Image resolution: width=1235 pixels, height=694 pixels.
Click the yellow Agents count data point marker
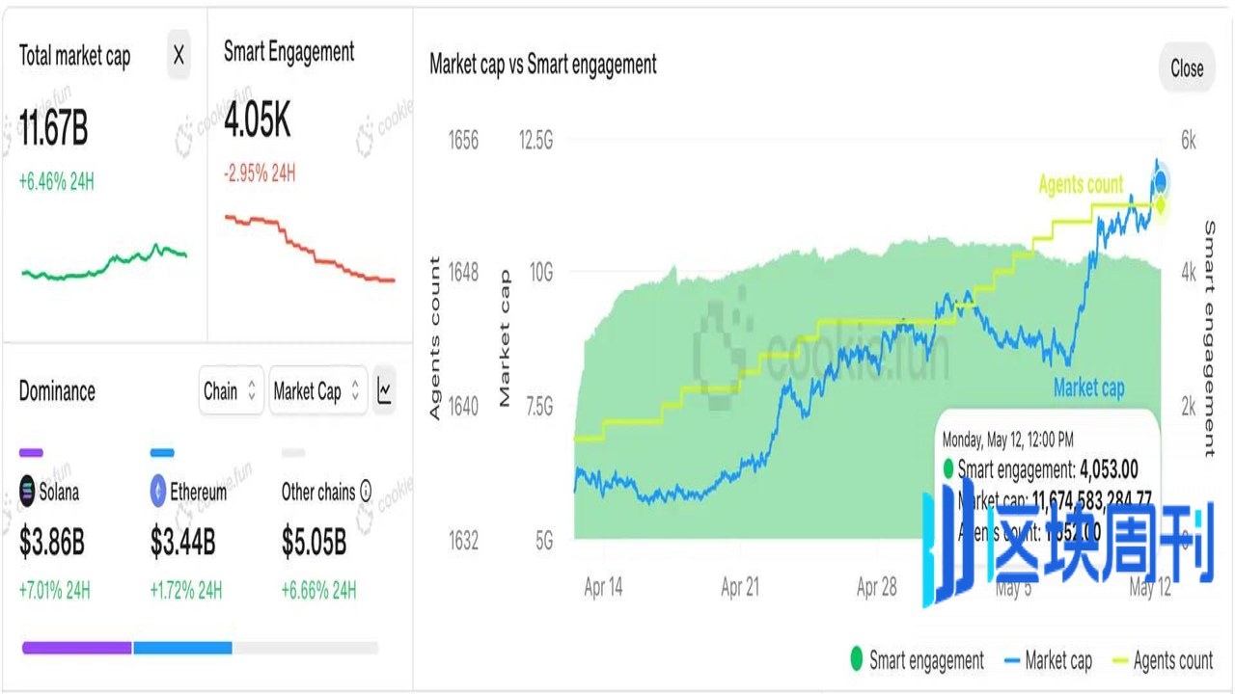click(1162, 204)
